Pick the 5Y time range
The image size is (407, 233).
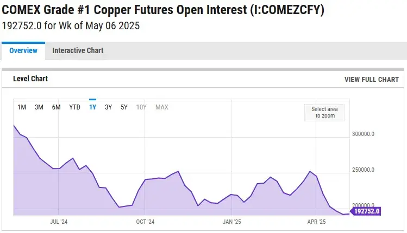coord(124,107)
